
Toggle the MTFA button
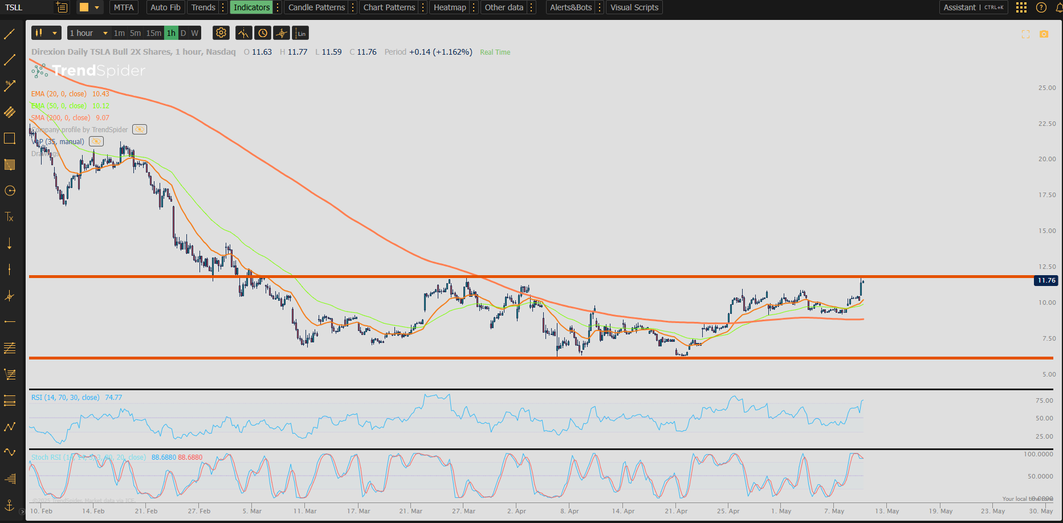pos(124,7)
